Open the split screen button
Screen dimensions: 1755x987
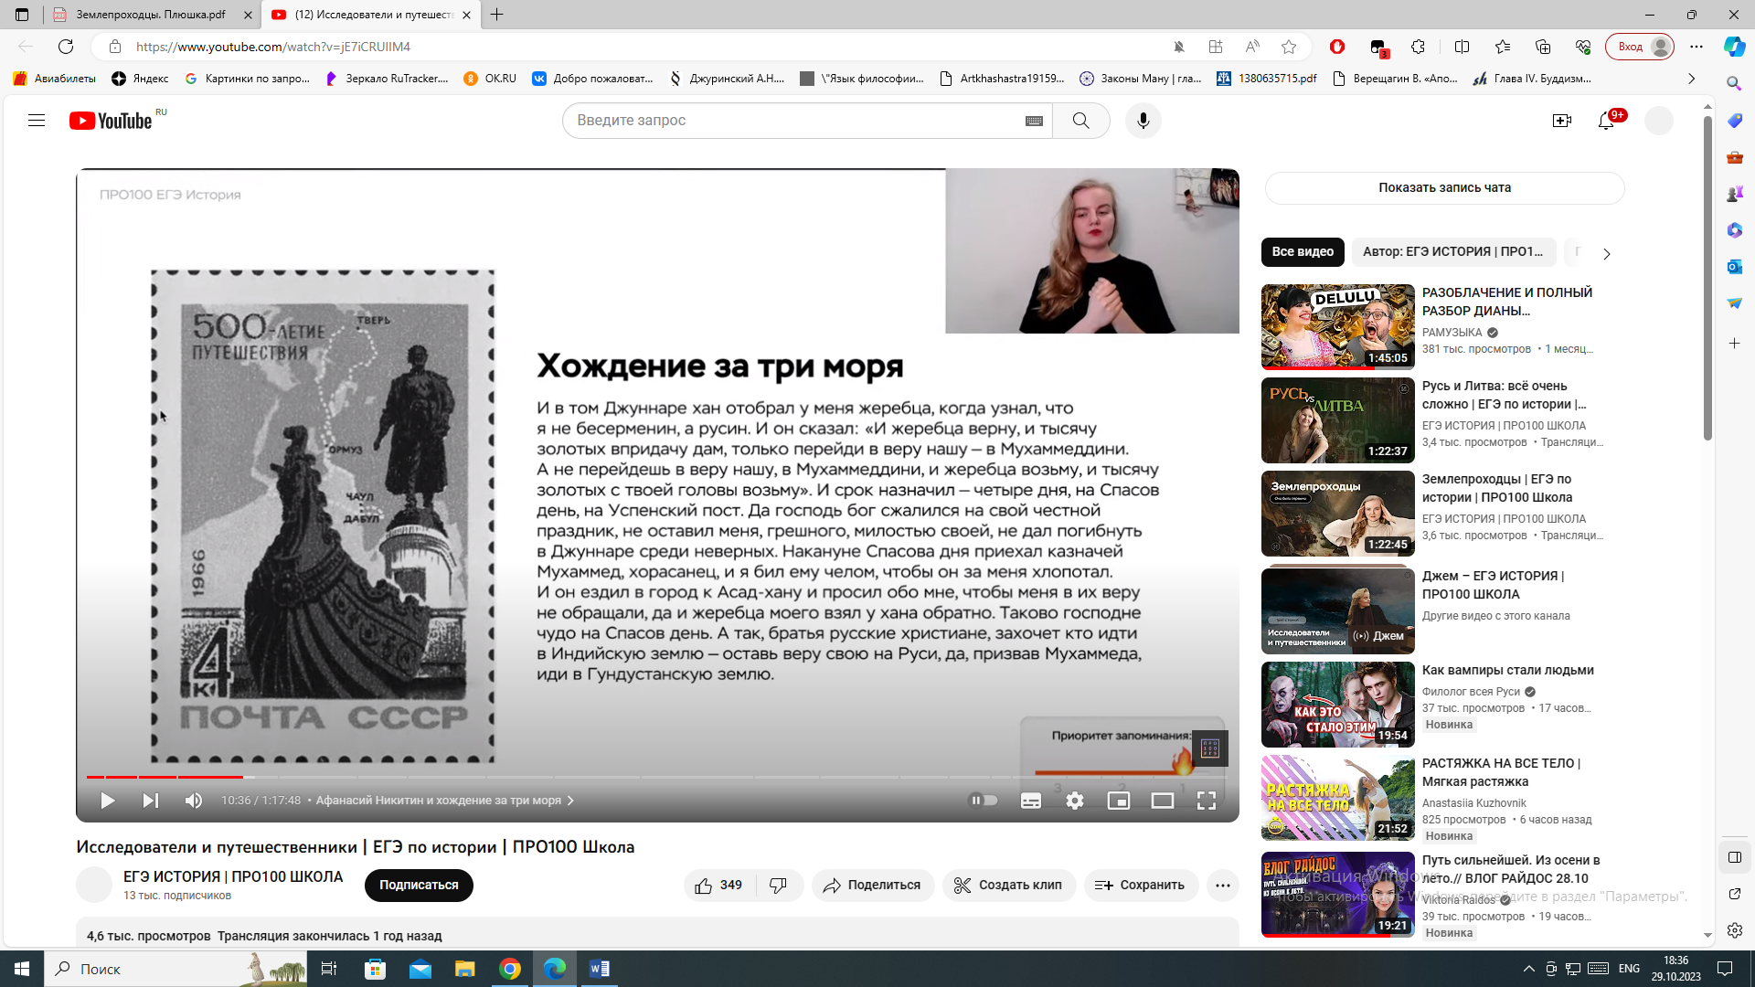(x=1462, y=47)
